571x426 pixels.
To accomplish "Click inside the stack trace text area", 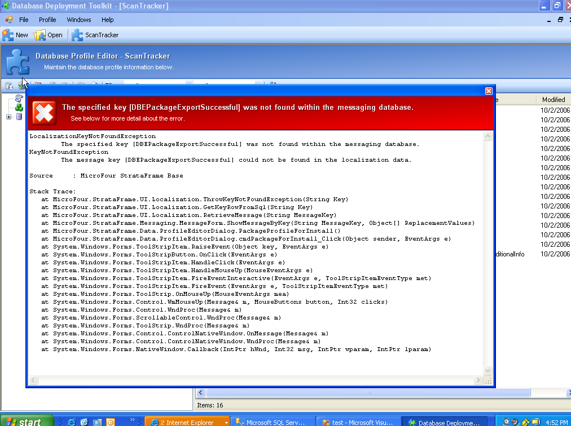I will click(x=254, y=282).
